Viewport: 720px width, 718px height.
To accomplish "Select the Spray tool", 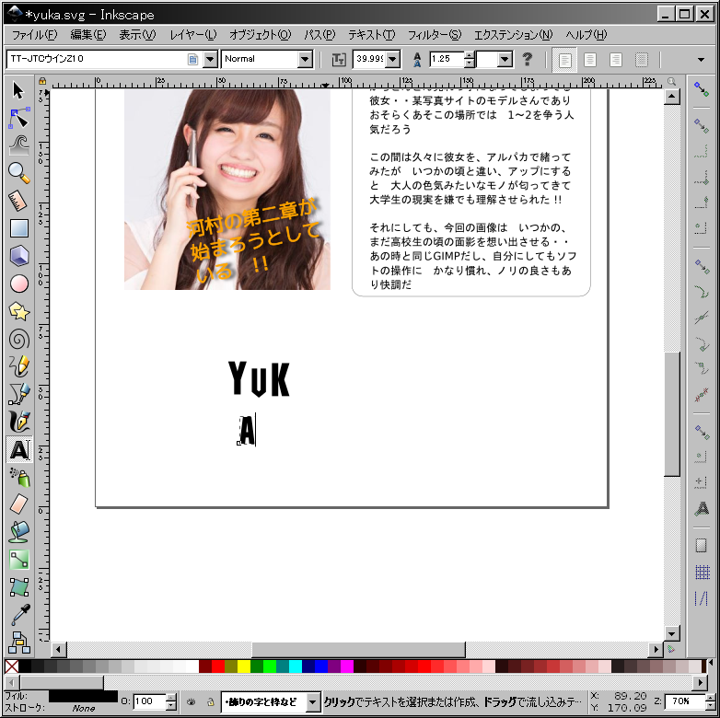I will coord(18,477).
